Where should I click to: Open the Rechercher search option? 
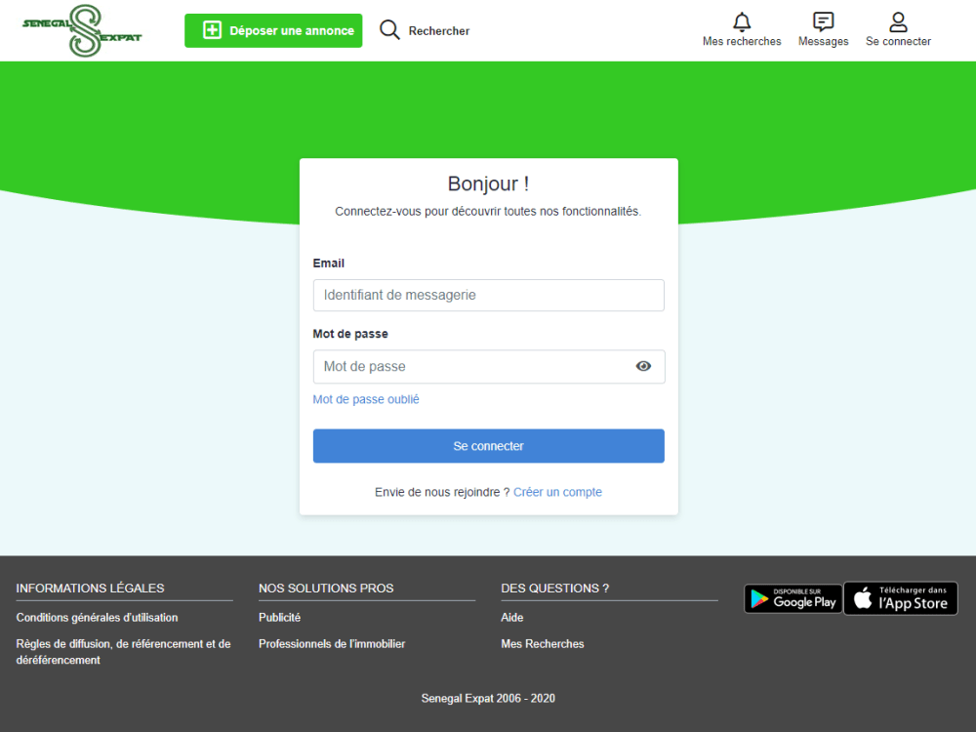pos(439,31)
